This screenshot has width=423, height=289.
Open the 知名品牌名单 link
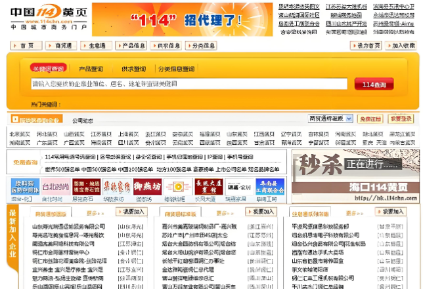point(263,169)
